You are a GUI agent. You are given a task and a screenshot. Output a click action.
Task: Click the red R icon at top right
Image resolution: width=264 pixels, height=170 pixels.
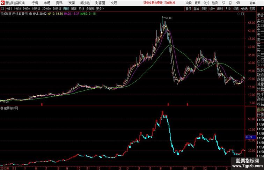pyautogui.click(x=262, y=9)
